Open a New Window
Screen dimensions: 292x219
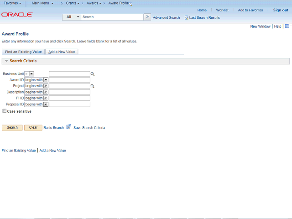[x=260, y=26]
